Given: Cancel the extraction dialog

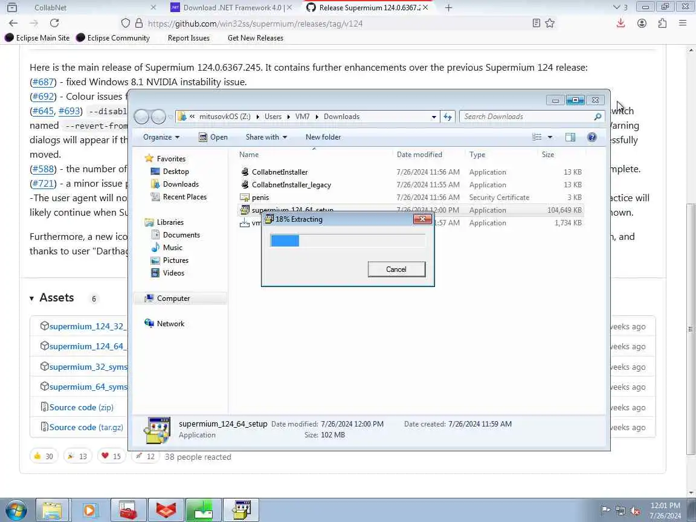Looking at the screenshot, I should click(396, 269).
